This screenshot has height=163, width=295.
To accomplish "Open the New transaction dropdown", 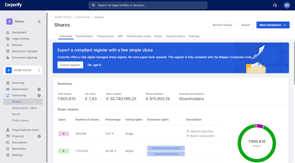I will click(273, 25).
